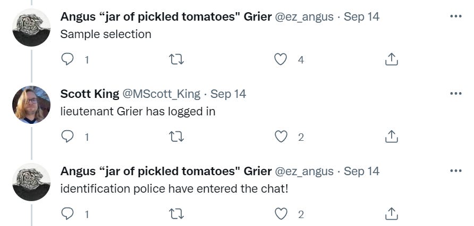Share Scott King's tweet

[391, 137]
